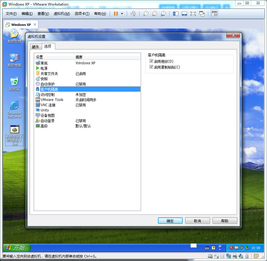The width and height of the screenshot is (267, 261).
Task: Select the 访问控制 settings row
Action: [x=87, y=95]
